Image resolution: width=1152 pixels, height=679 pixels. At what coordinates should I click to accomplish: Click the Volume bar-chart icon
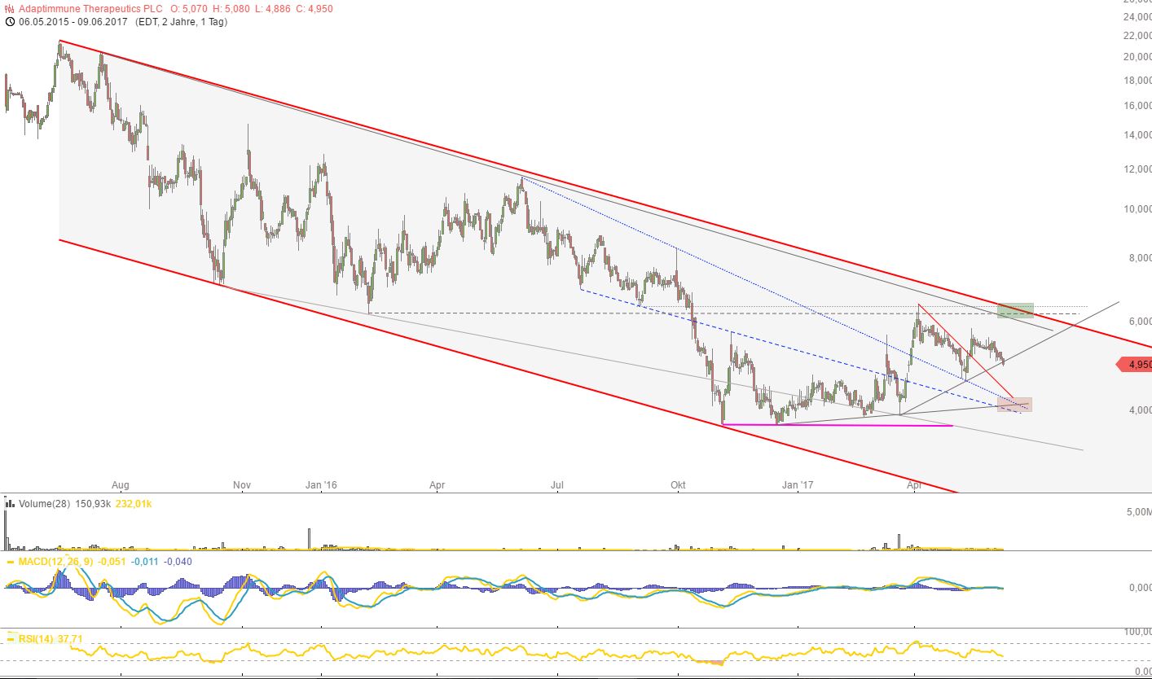(10, 504)
